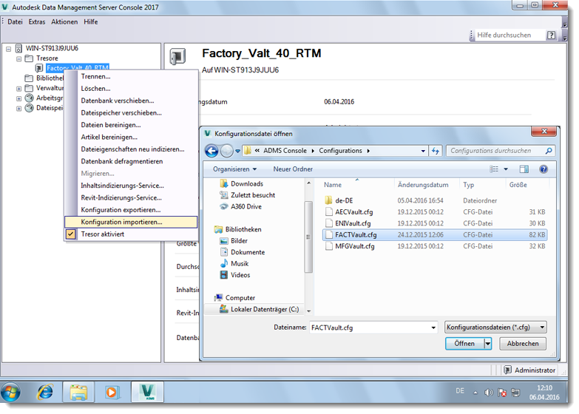Collapse the Tresore tree node

tap(18, 58)
